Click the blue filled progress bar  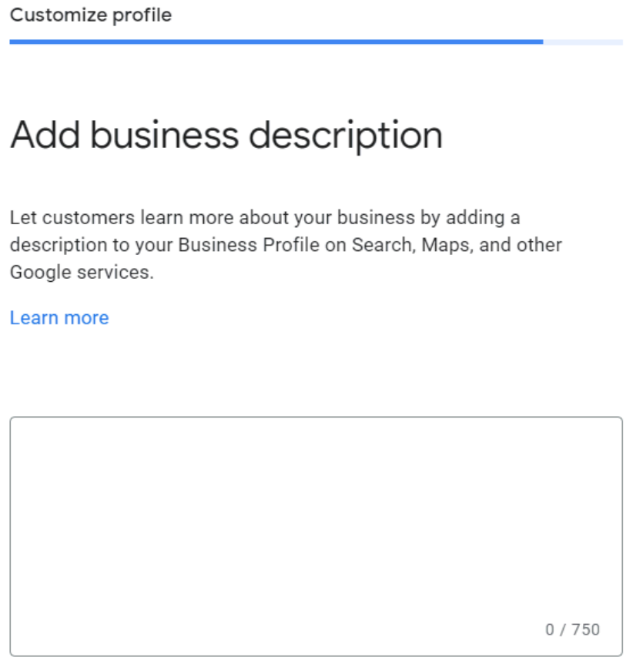pos(276,42)
